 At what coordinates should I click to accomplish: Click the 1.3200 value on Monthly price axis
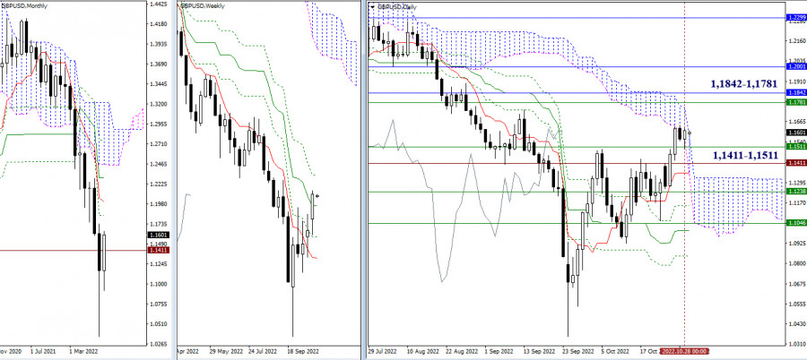tap(159, 104)
